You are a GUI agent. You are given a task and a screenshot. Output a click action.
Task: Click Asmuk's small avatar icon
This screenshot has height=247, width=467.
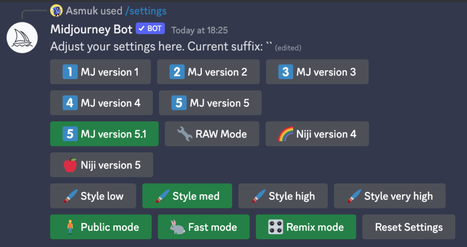[x=57, y=10]
